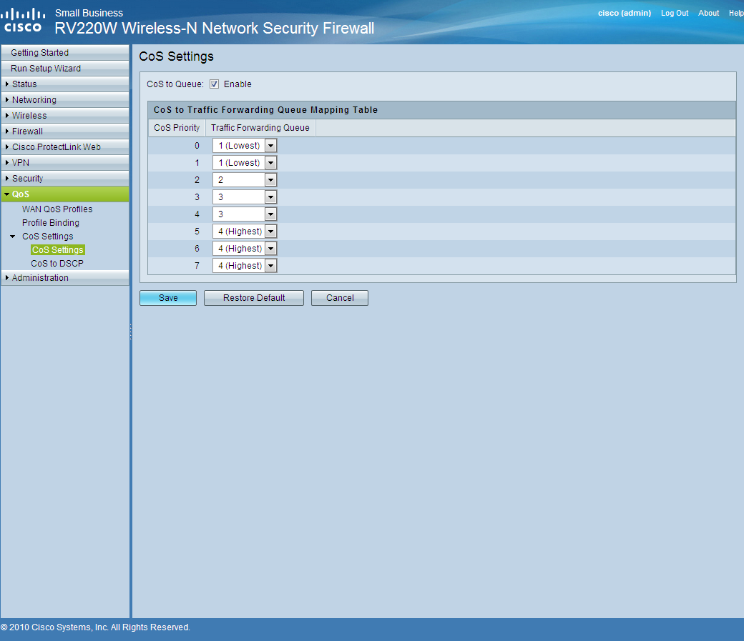The image size is (744, 641).
Task: Click the Traffic Forwarding Queue column header
Action: [x=260, y=127]
